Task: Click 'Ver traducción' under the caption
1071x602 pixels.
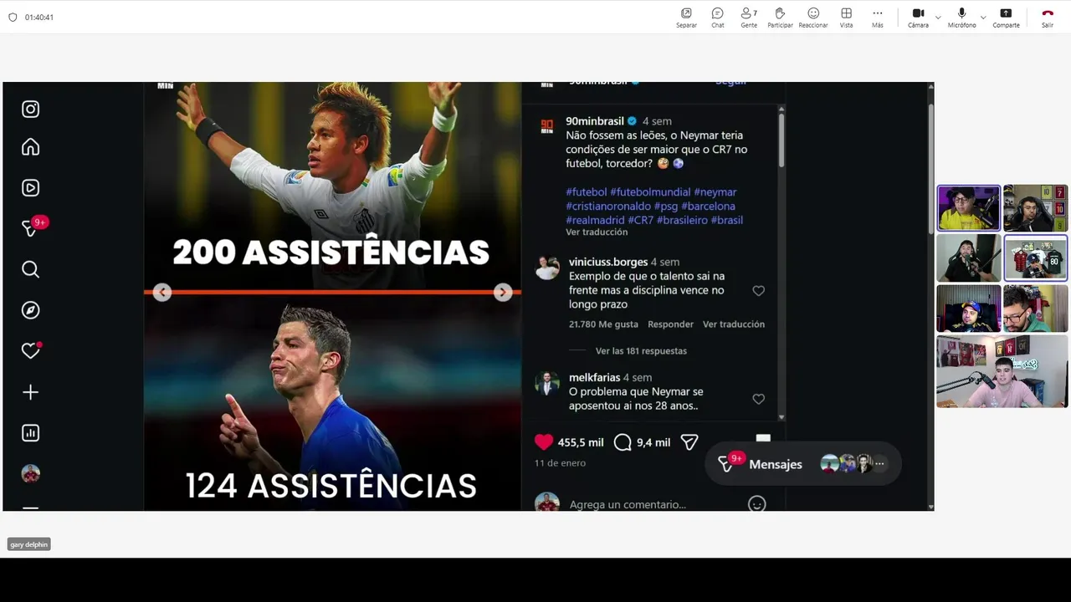Action: click(x=597, y=232)
